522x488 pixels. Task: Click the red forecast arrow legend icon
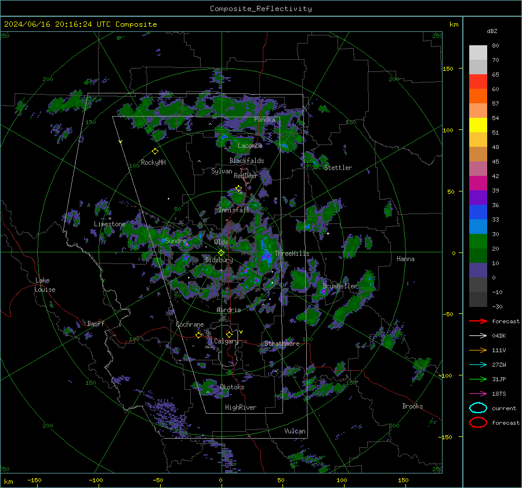click(478, 321)
